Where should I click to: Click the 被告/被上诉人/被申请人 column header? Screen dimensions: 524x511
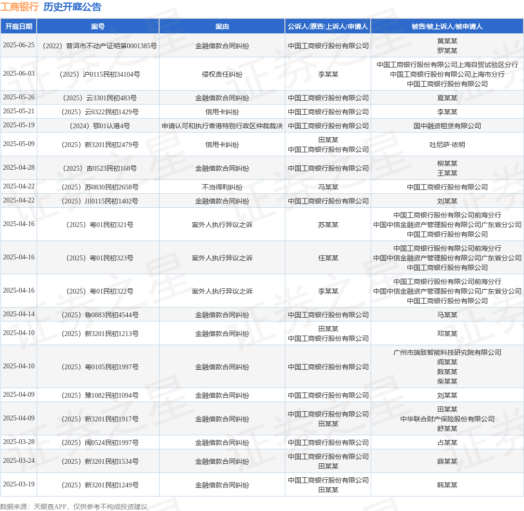coord(447,27)
